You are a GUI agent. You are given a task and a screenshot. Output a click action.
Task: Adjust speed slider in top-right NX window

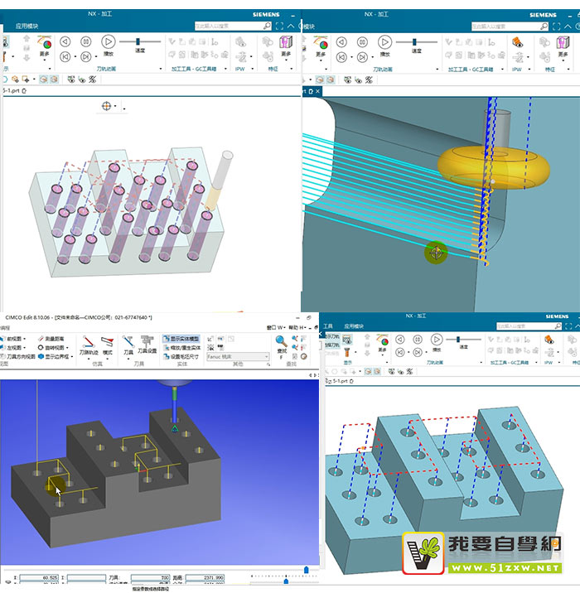pyautogui.click(x=414, y=41)
